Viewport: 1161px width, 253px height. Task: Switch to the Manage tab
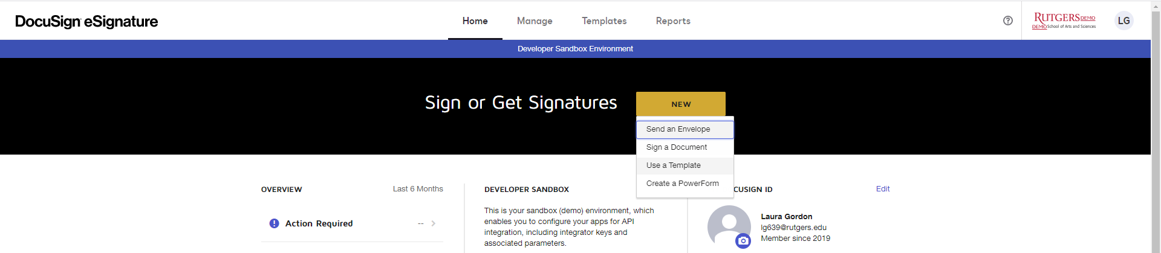(535, 21)
